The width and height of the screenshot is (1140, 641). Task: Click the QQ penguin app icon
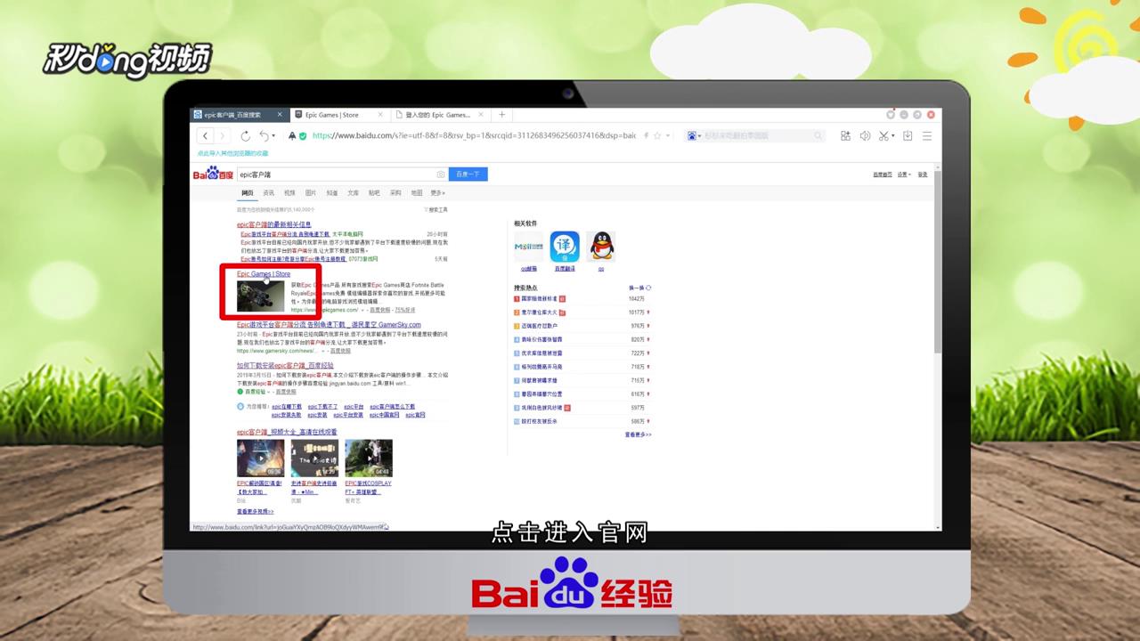pyautogui.click(x=601, y=247)
